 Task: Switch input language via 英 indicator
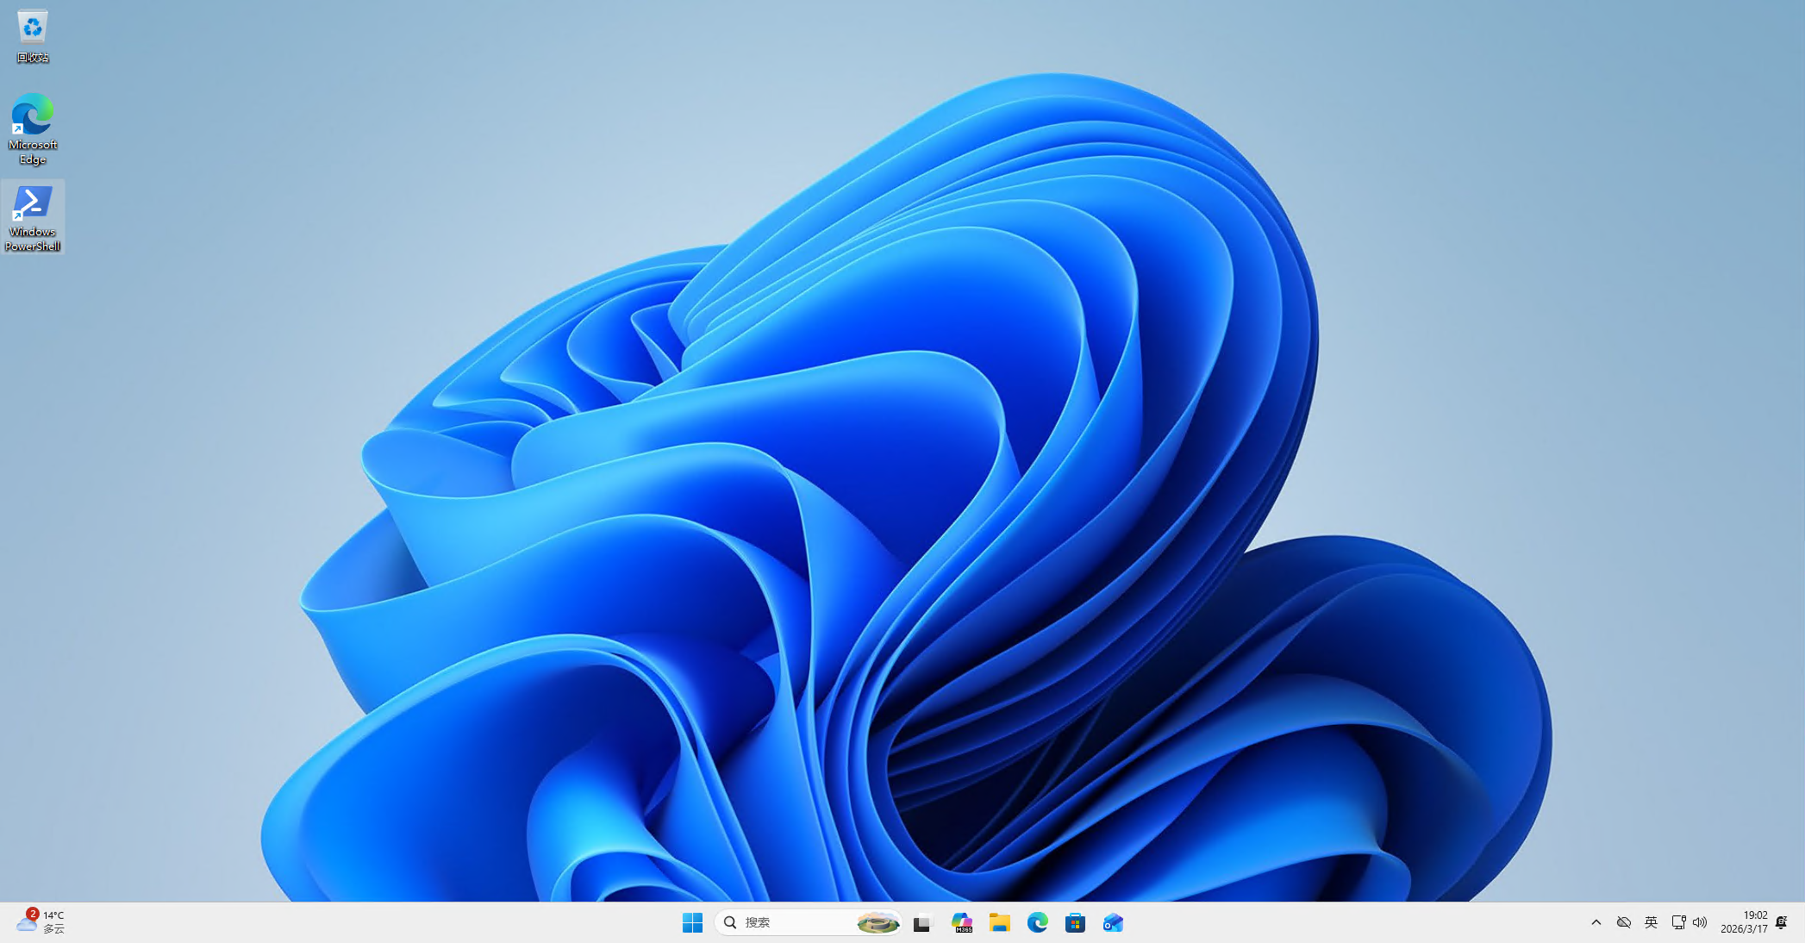[1651, 921]
